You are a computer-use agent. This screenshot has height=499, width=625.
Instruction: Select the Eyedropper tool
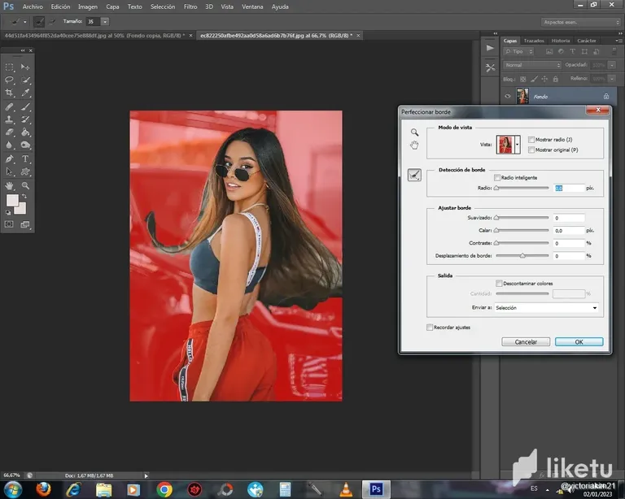(x=25, y=93)
